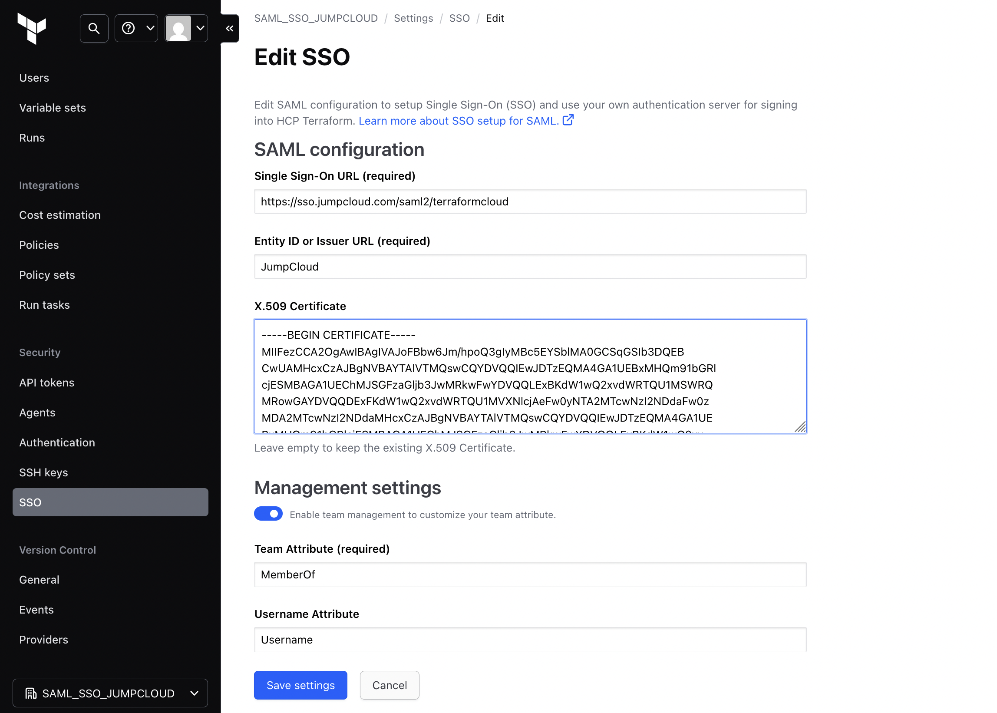Click the Terraform logo icon
Screen dimensions: 997x713
click(x=32, y=29)
